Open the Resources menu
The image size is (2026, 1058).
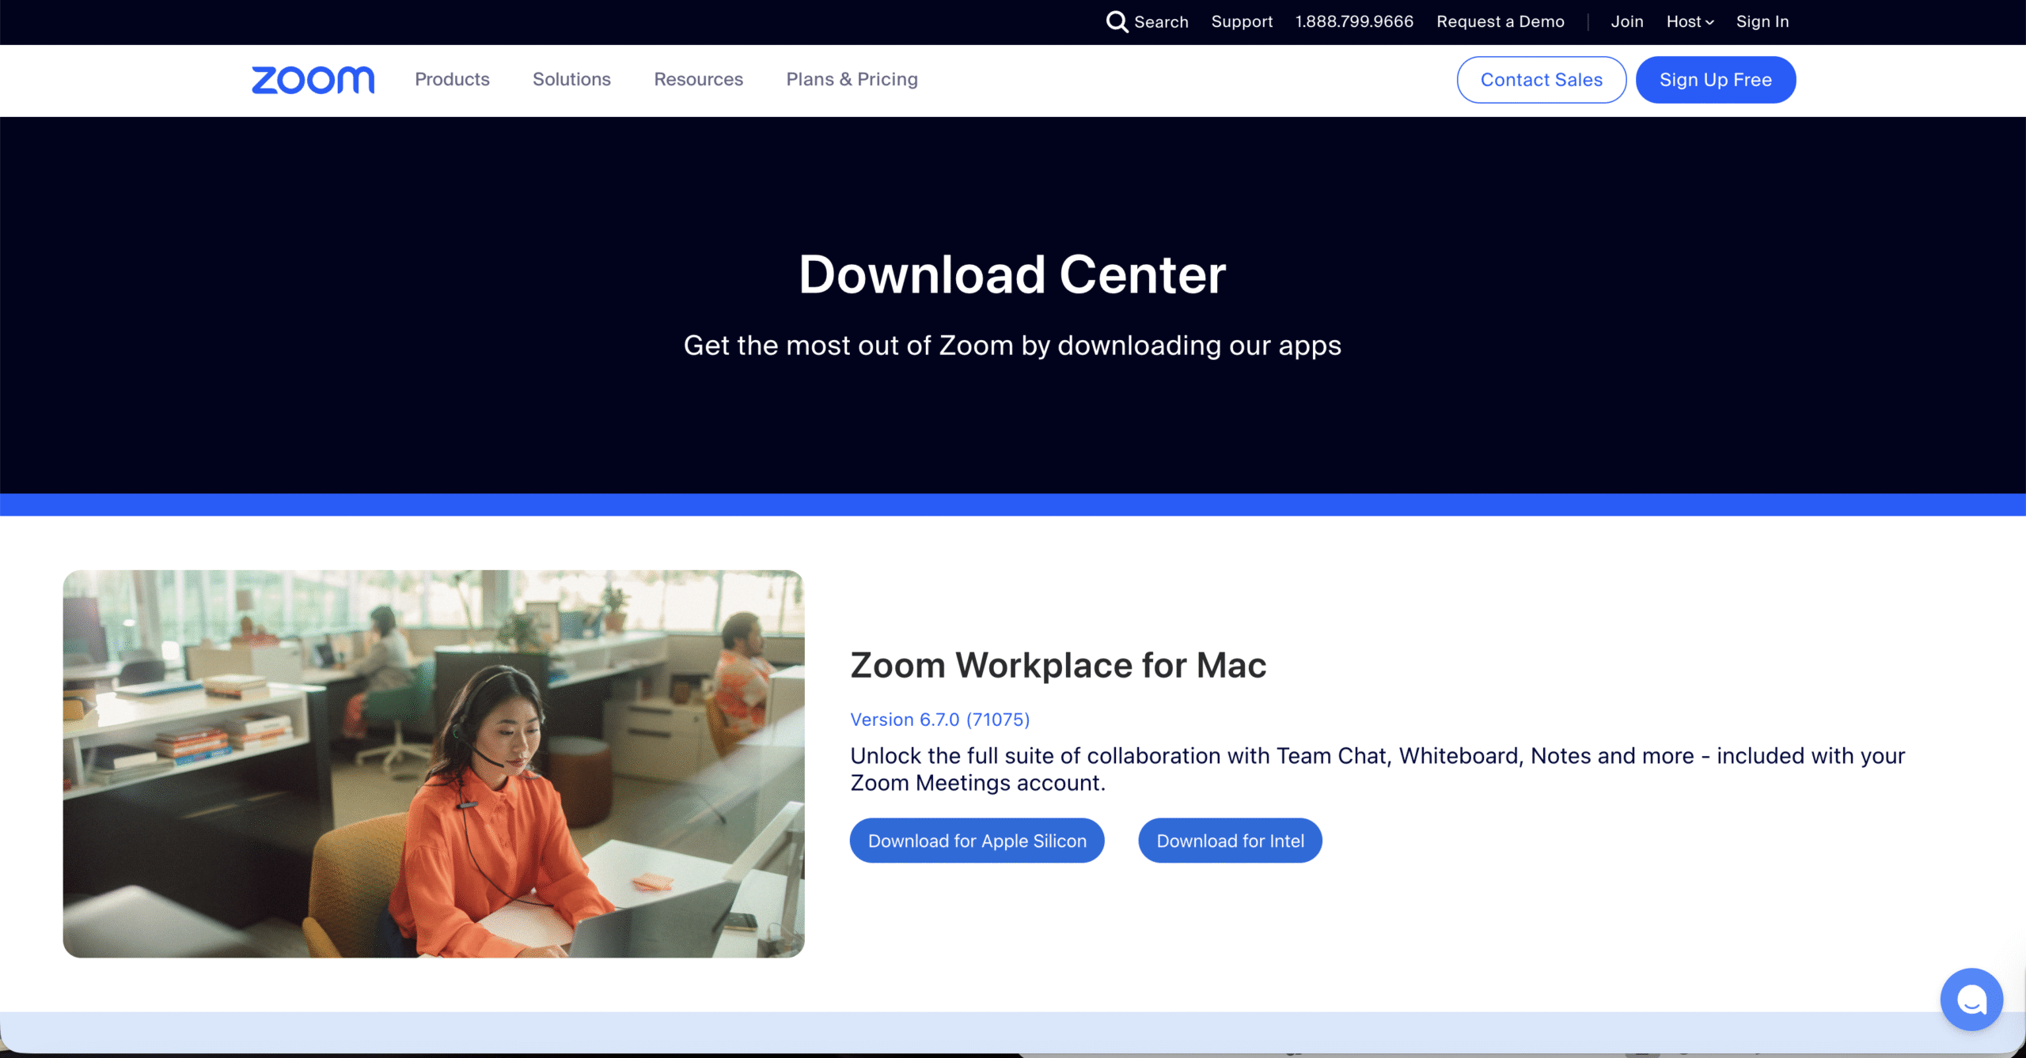(x=698, y=79)
